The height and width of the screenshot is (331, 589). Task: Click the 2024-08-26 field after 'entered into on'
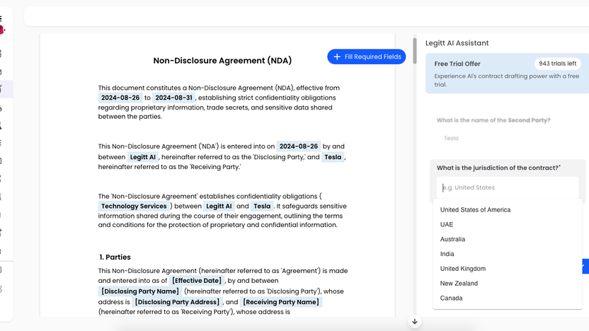299,146
